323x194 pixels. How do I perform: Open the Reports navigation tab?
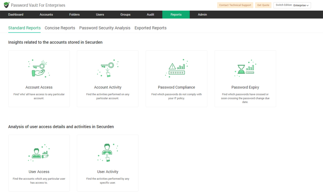[176, 14]
